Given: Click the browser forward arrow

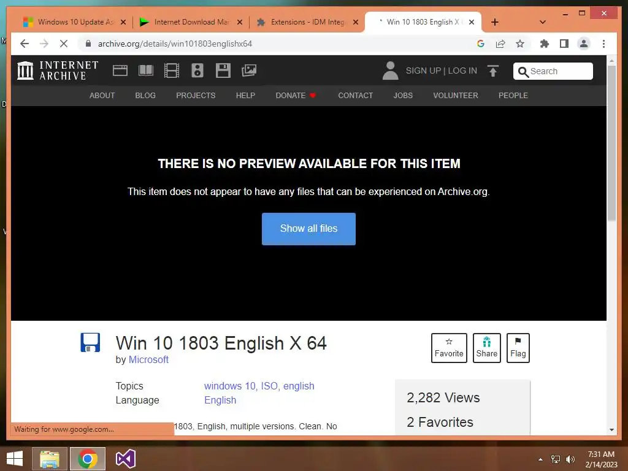Looking at the screenshot, I should pyautogui.click(x=44, y=44).
